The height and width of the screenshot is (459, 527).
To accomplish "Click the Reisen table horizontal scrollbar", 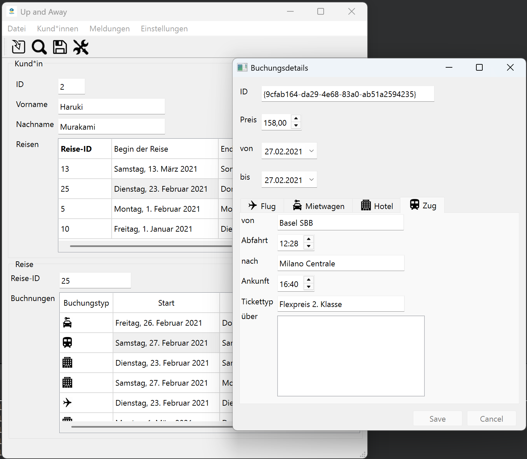I will pos(151,246).
